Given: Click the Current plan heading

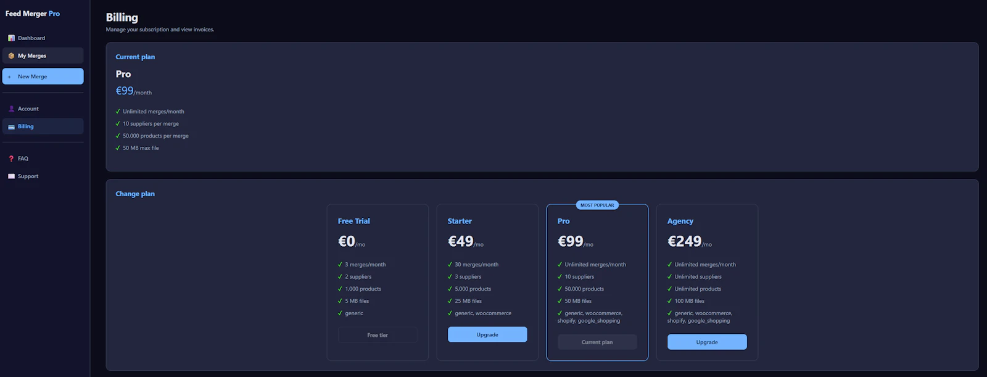Looking at the screenshot, I should click(x=135, y=57).
